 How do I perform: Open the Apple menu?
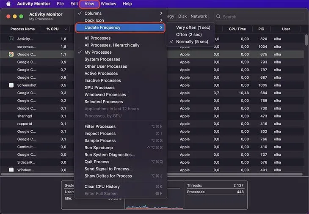[x=8, y=4]
